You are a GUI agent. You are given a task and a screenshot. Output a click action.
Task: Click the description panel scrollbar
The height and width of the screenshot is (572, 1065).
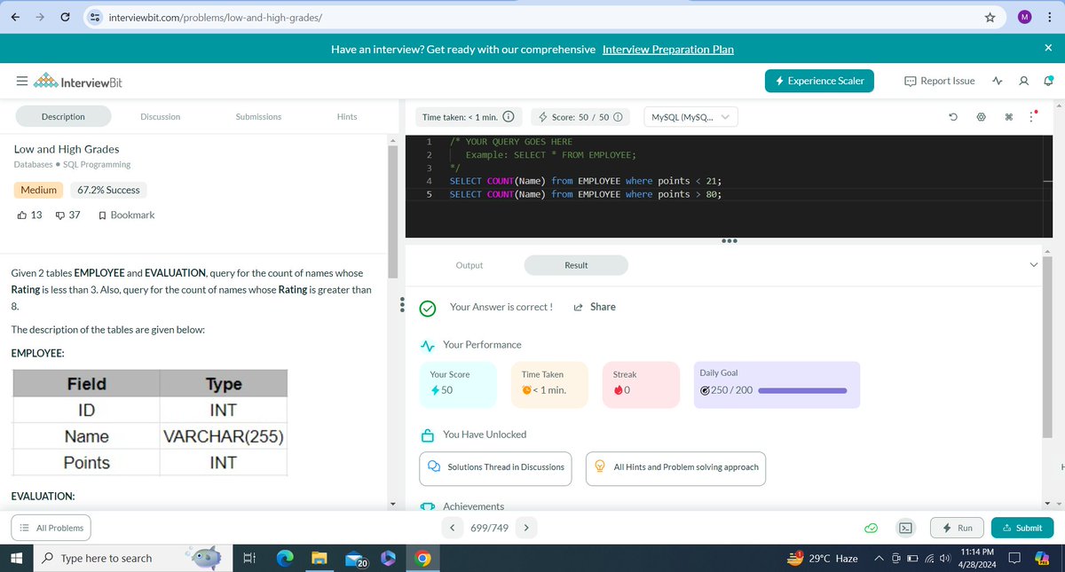(392, 213)
